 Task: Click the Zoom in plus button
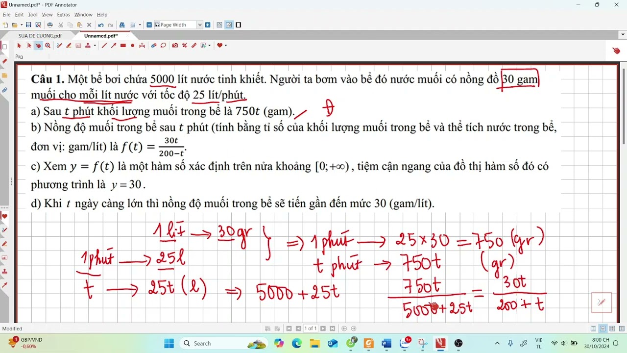click(208, 25)
